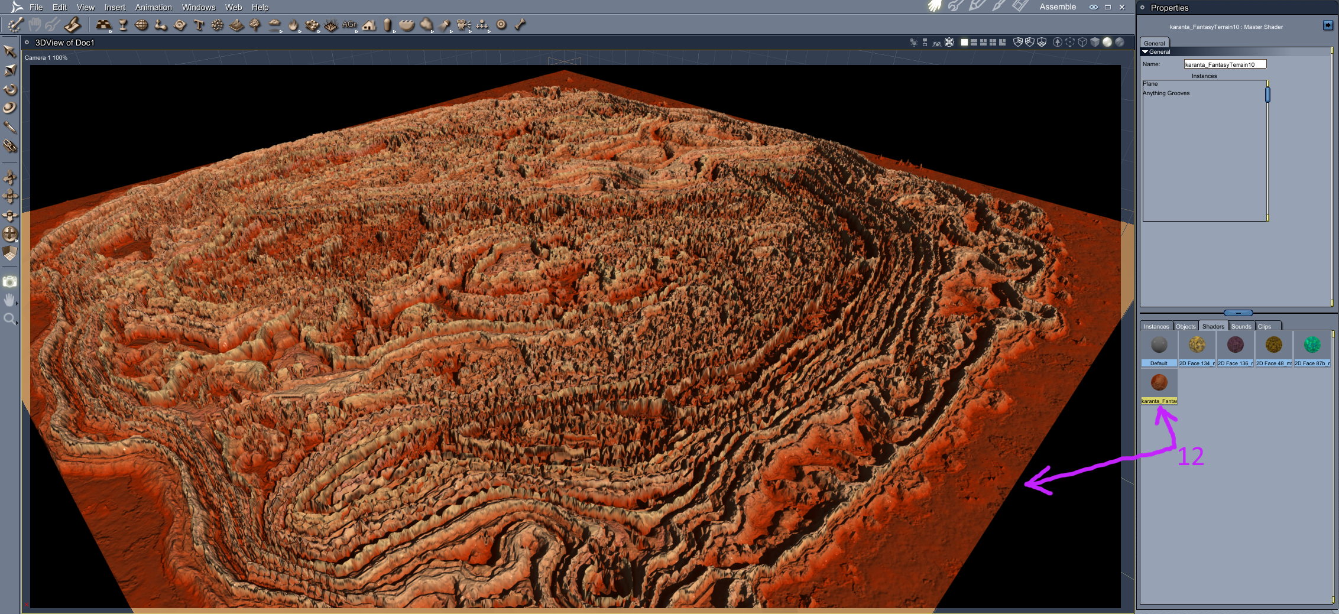Open the Windows menu
This screenshot has width=1339, height=614.
coord(199,7)
